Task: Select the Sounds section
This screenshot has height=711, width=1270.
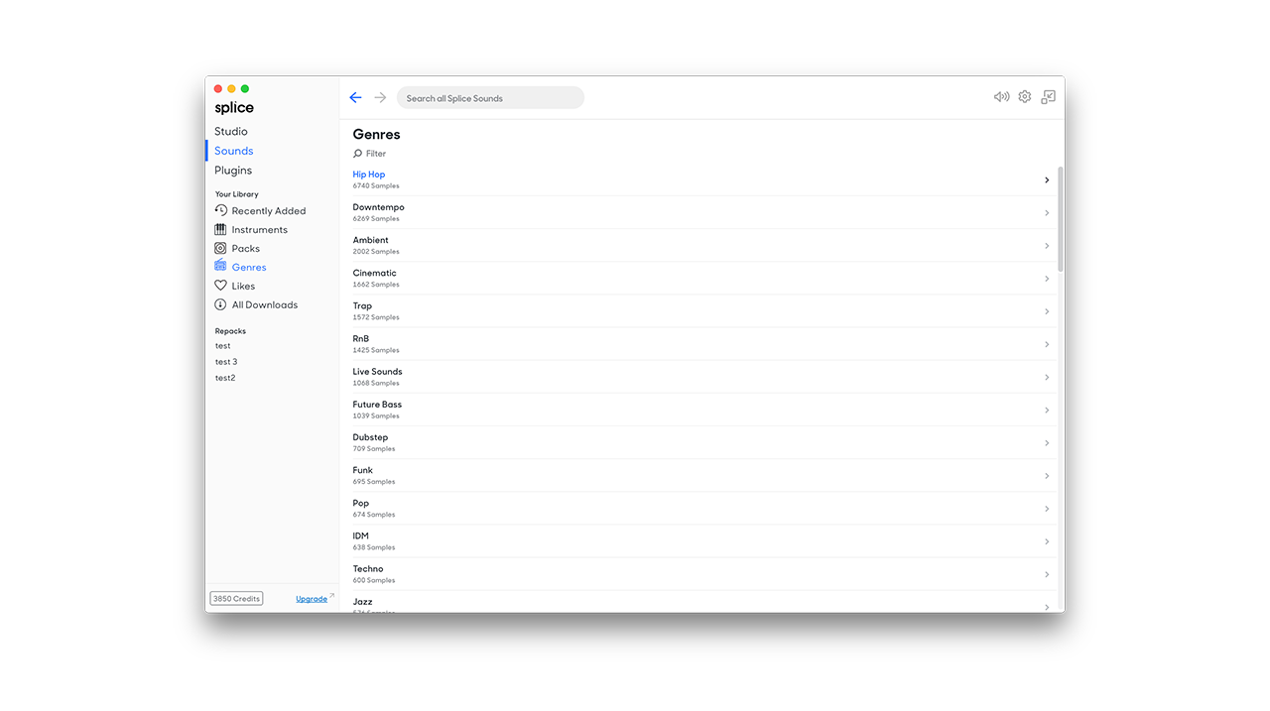Action: 234,151
